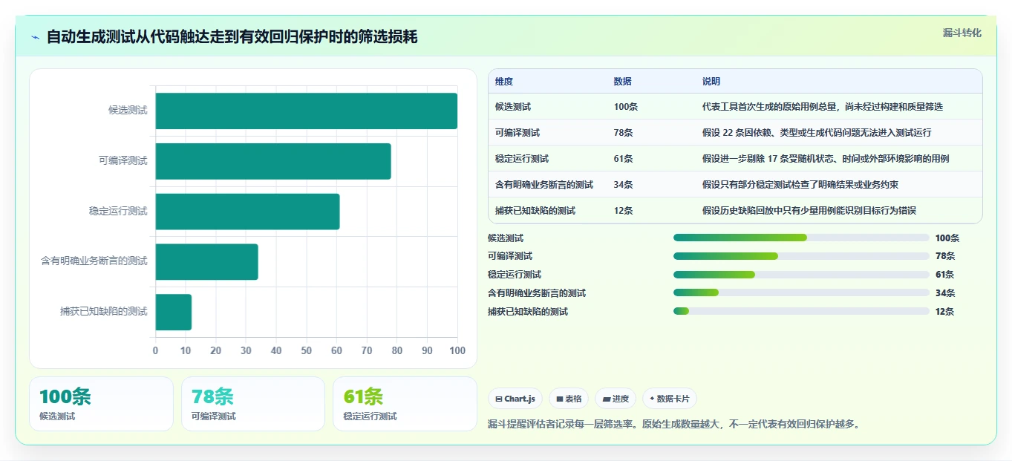Click table cell 假设只有部分稳定测试检查了明确结果或业务约束
Image resolution: width=1012 pixels, height=461 pixels.
coord(800,185)
